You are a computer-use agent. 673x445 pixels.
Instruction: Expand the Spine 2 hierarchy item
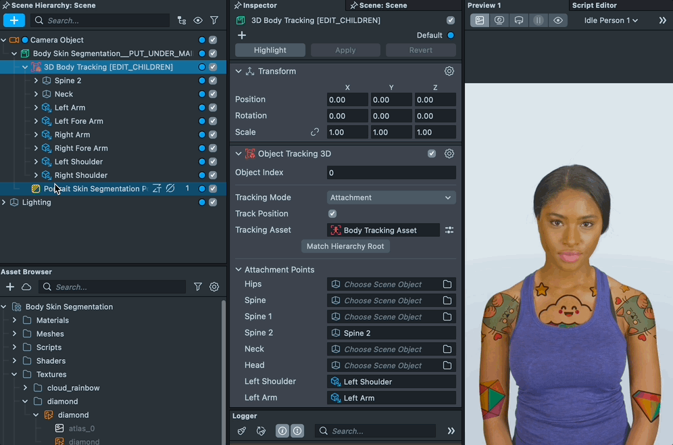point(36,80)
